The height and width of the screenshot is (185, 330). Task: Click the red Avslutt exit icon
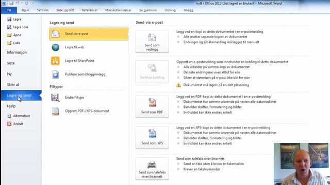point(9,124)
